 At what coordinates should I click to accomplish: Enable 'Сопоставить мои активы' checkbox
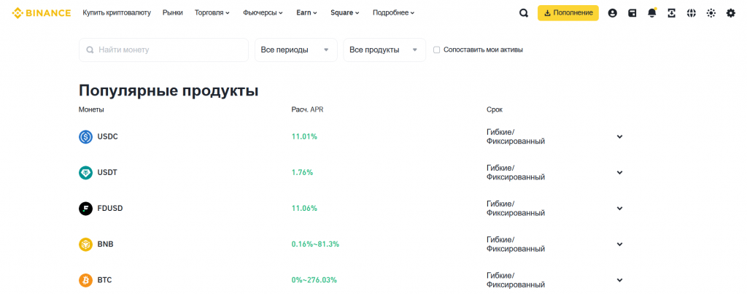[436, 50]
